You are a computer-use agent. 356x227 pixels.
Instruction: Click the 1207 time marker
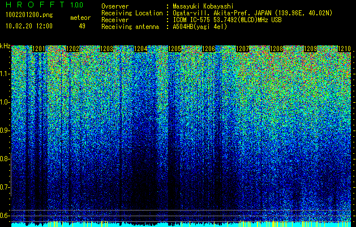tap(242, 49)
